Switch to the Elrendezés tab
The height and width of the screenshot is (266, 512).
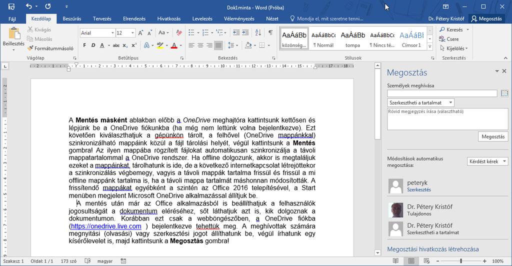134,19
